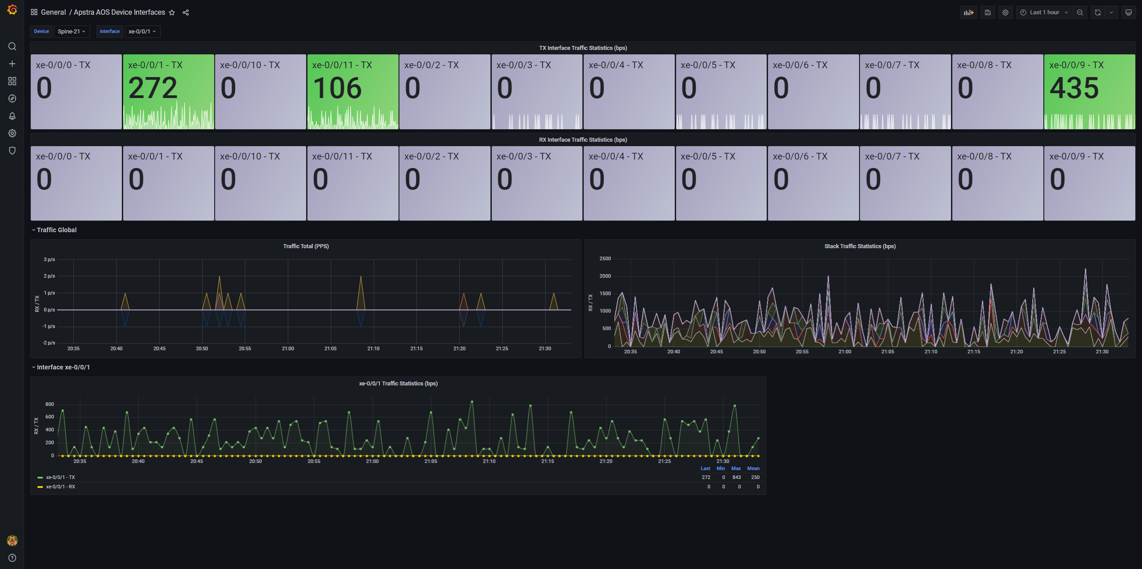This screenshot has width=1142, height=569.
Task: Click the Add panel icon
Action: 968,12
